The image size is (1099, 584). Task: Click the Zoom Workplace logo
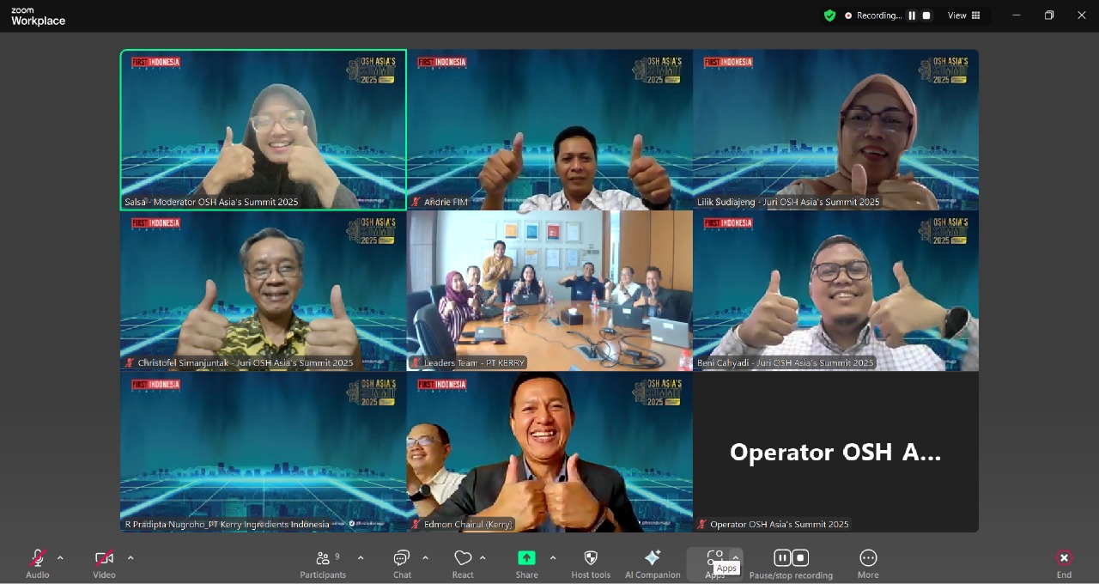(38, 16)
